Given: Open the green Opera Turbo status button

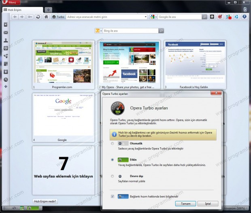Looking at the screenshot, I should tap(33, 208).
